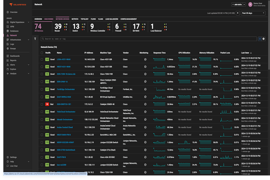Check the select-all header checkbox
This screenshot has height=180, width=270.
(42, 53)
